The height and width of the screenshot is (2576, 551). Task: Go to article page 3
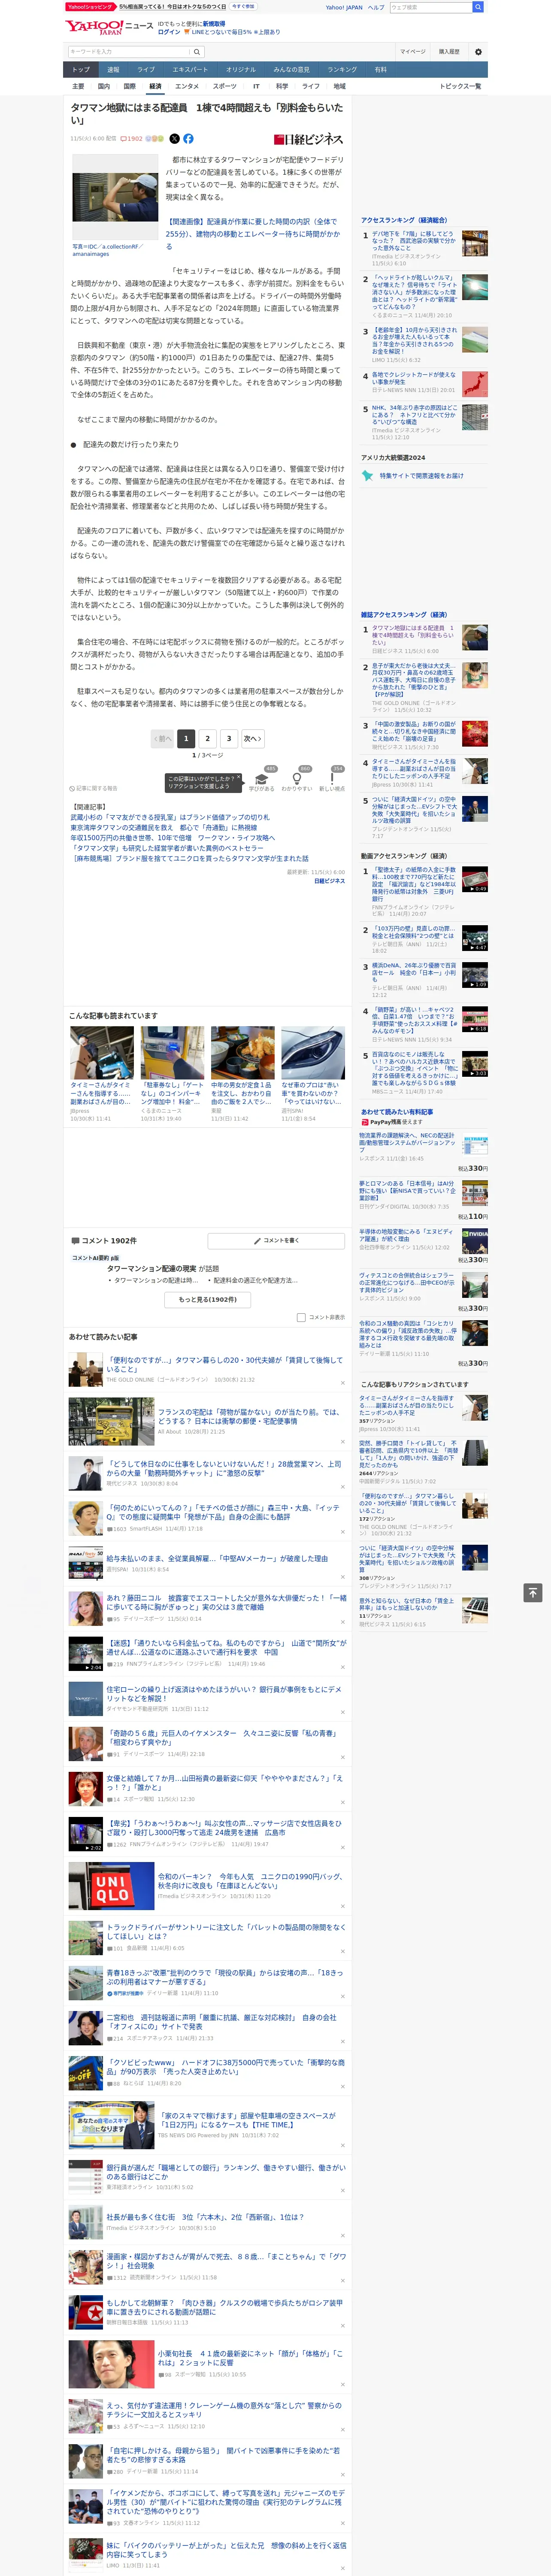[x=229, y=738]
